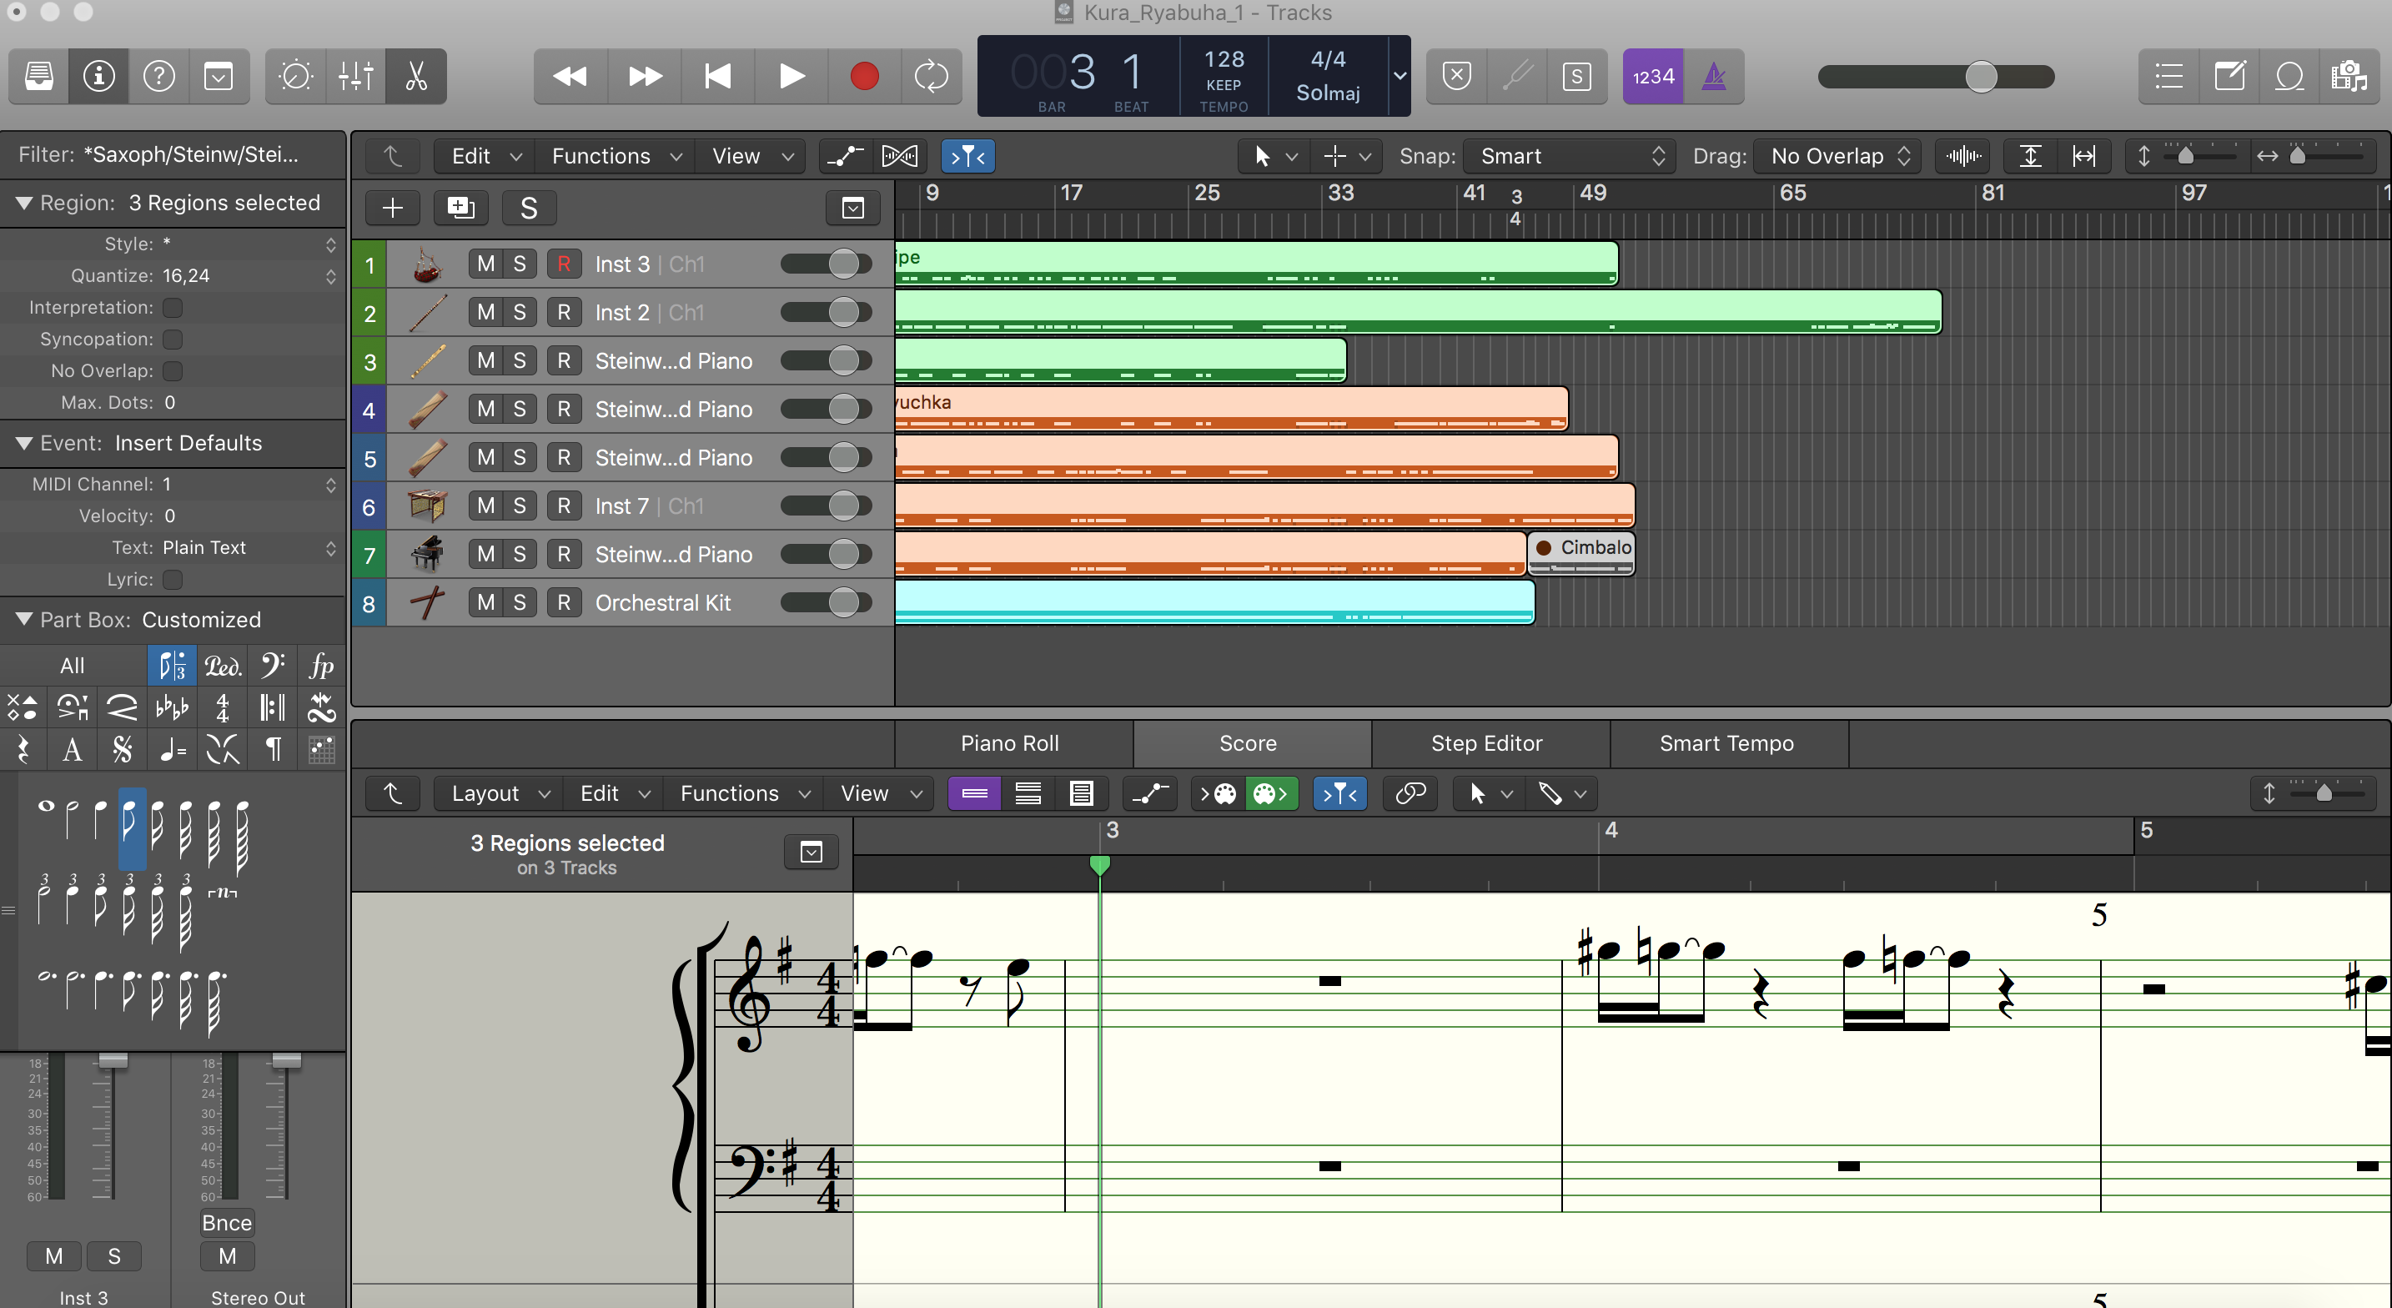
Task: Switch to the Piano Roll tab
Action: 1009,743
